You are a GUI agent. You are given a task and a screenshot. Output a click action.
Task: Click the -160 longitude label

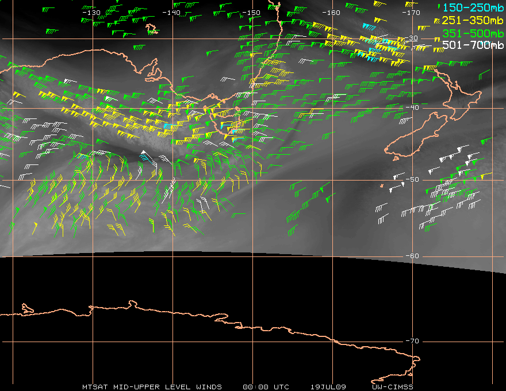331,13
